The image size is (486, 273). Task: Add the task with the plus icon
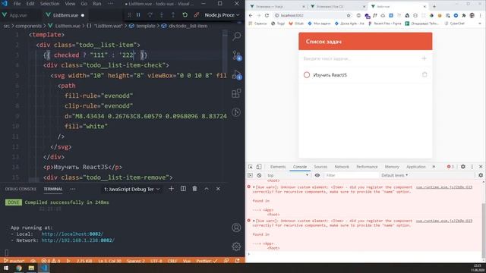pos(424,58)
